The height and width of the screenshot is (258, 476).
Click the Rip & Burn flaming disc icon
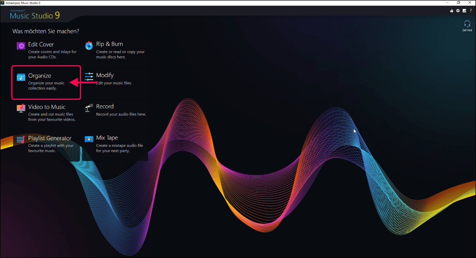[x=89, y=45]
